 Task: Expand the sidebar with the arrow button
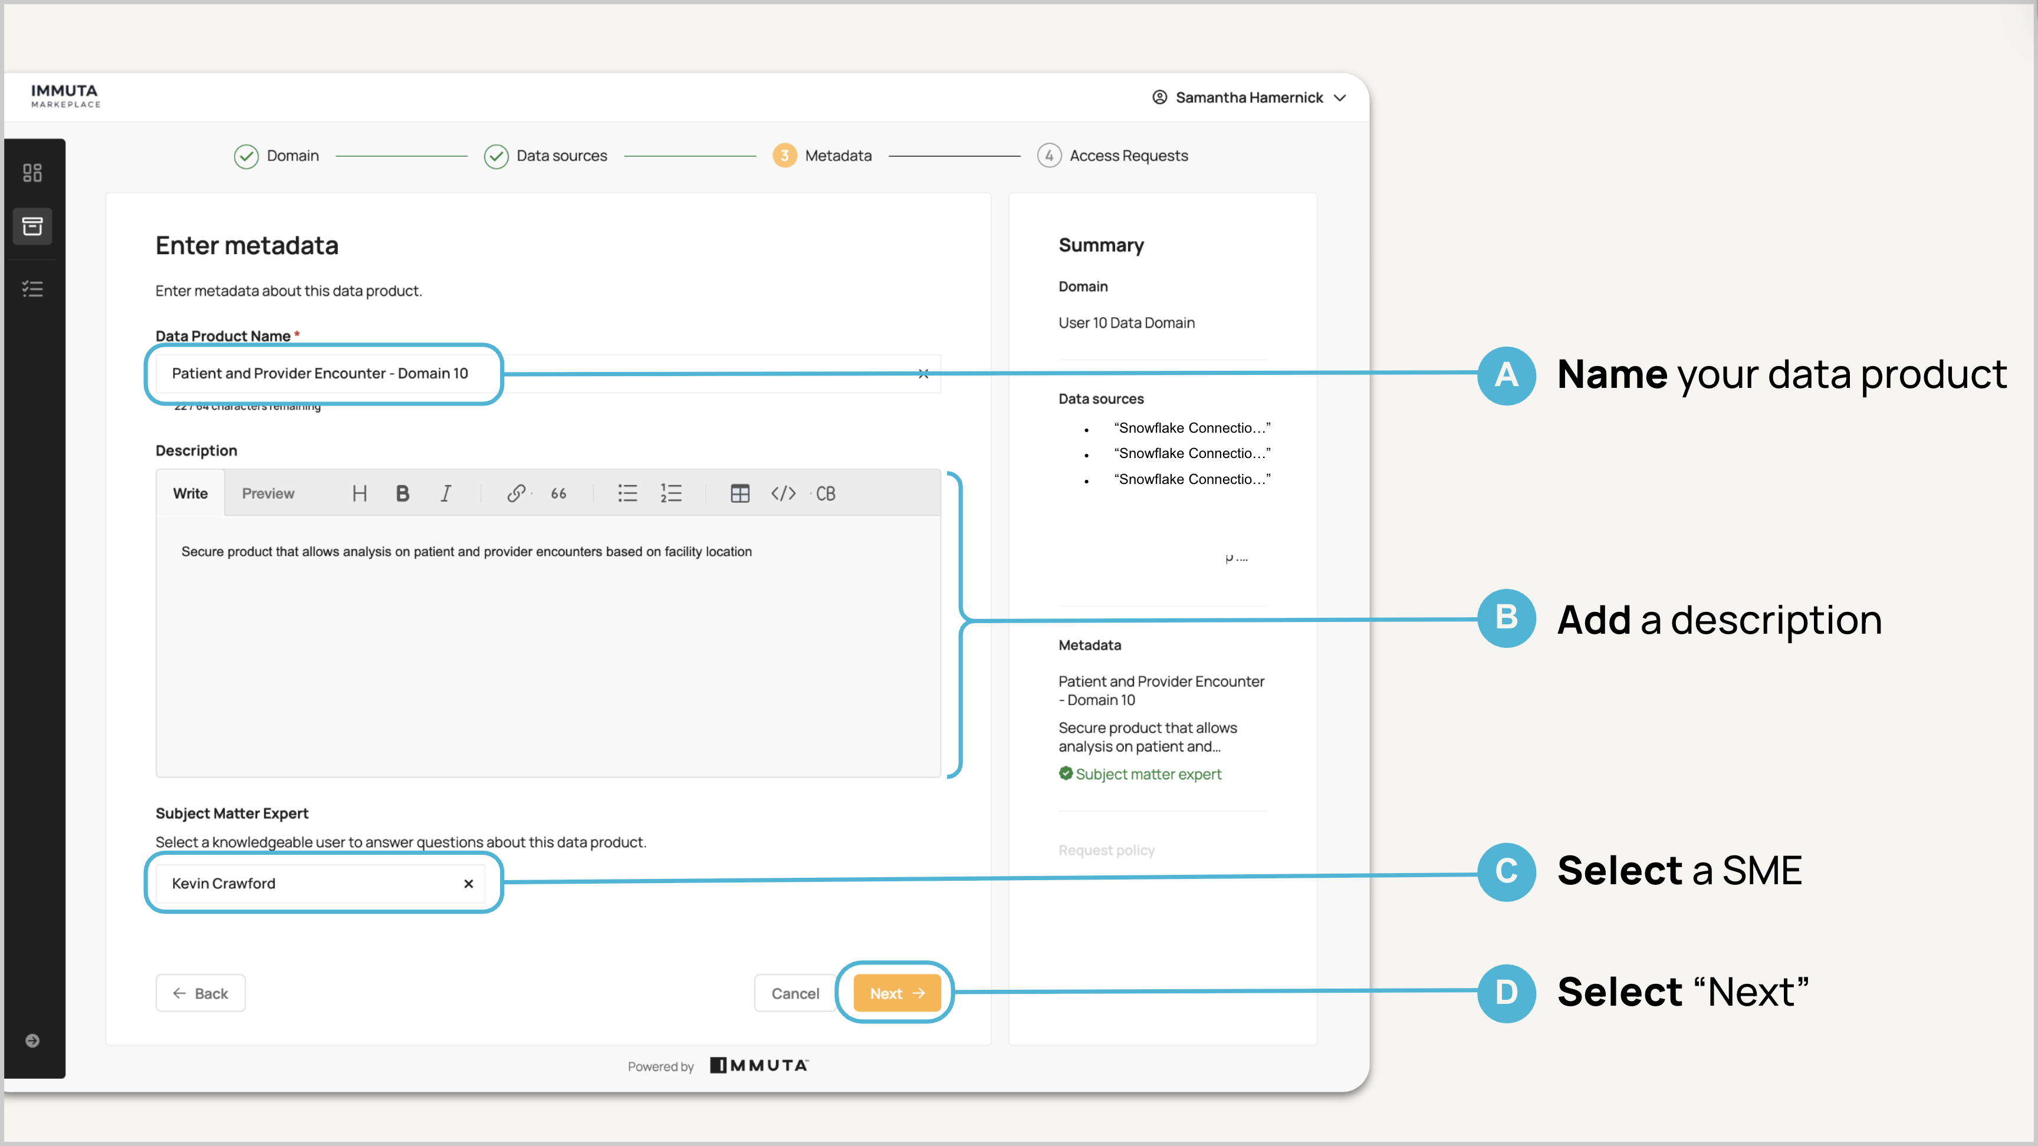[32, 1041]
